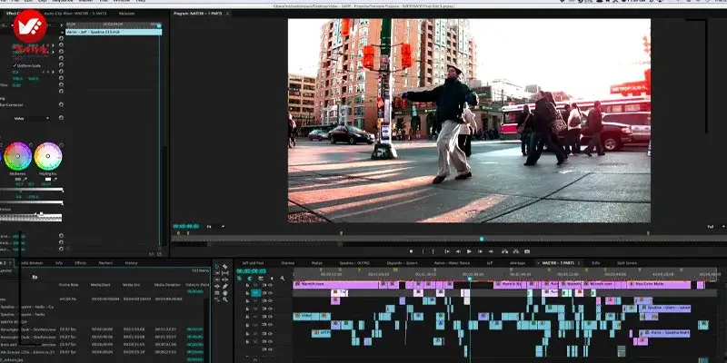
Task: Click the Lift button in Program monitor
Action: coord(505,251)
